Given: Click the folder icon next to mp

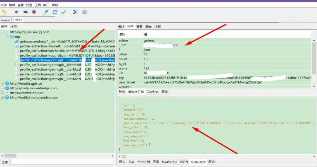Looking at the screenshot, I should tap(12, 37).
